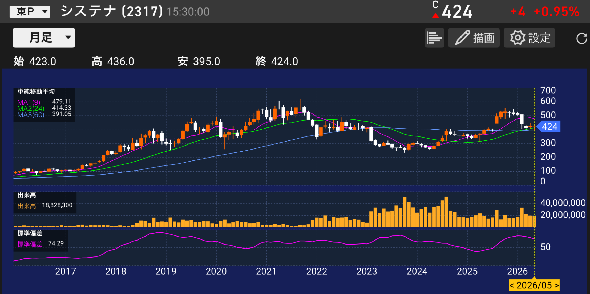This screenshot has width=590, height=294.
Task: Open 設定 chart settings
Action: 529,38
